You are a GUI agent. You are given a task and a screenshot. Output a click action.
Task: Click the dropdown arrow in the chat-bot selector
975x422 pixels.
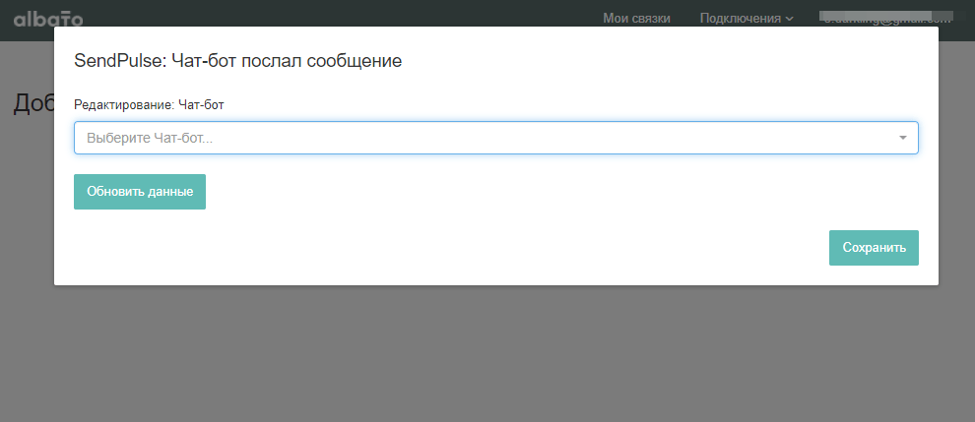903,138
